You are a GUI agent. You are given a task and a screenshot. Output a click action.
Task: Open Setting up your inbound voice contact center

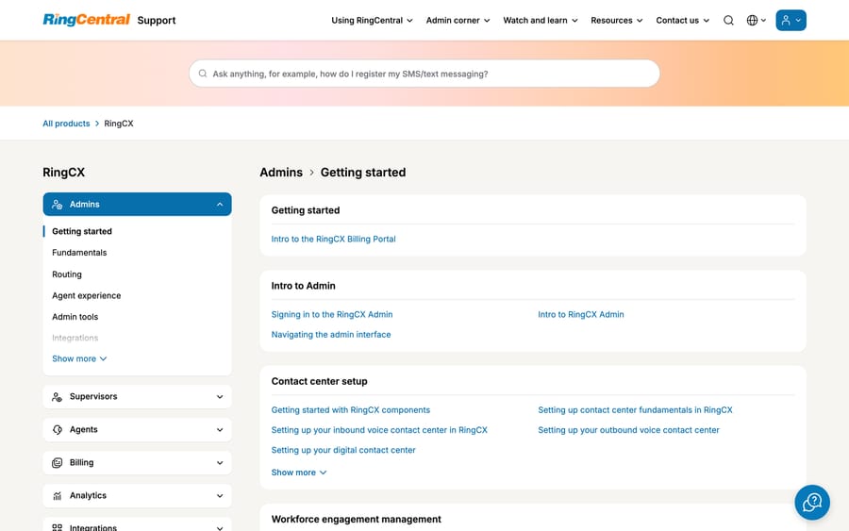(379, 430)
